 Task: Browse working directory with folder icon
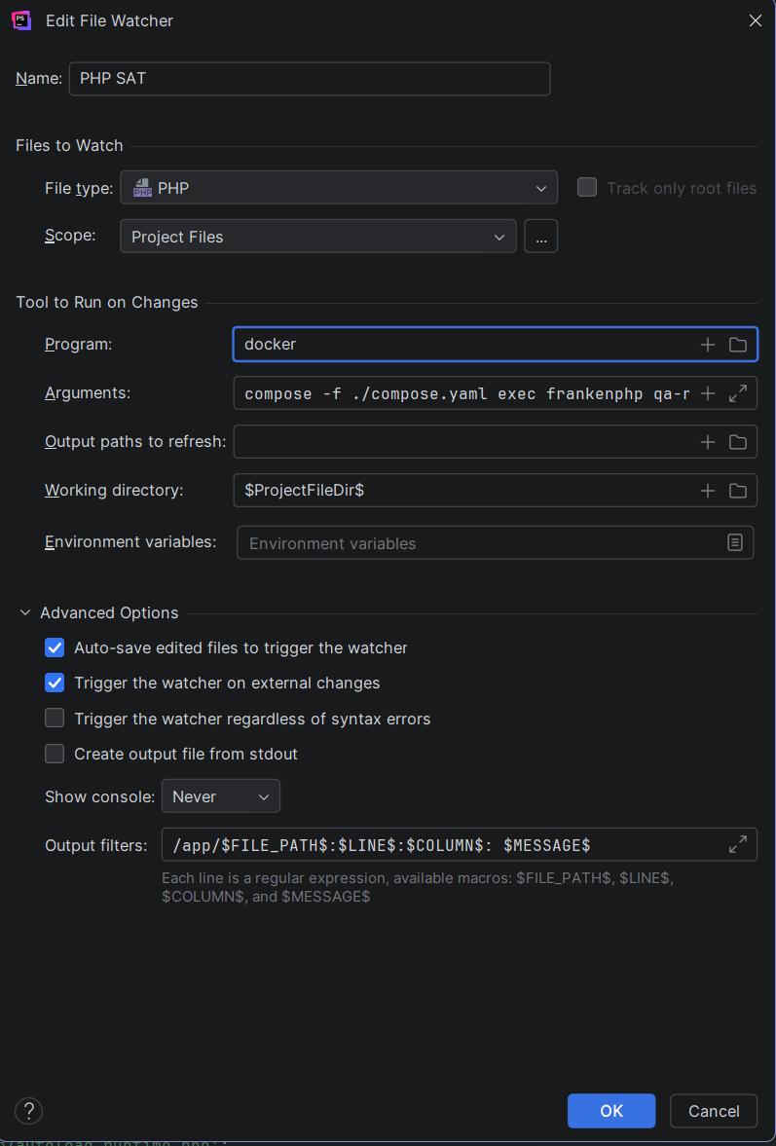pyautogui.click(x=738, y=491)
